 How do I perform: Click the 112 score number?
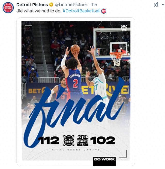click(49, 140)
